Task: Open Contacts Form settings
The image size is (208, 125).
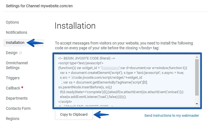Action: 18,108
